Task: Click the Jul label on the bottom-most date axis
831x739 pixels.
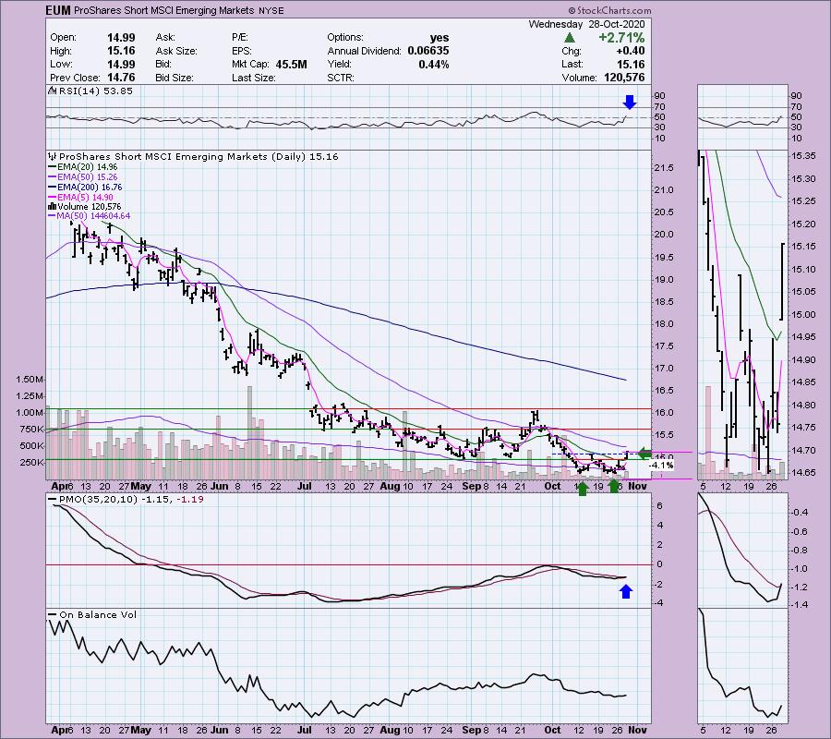Action: pos(304,730)
